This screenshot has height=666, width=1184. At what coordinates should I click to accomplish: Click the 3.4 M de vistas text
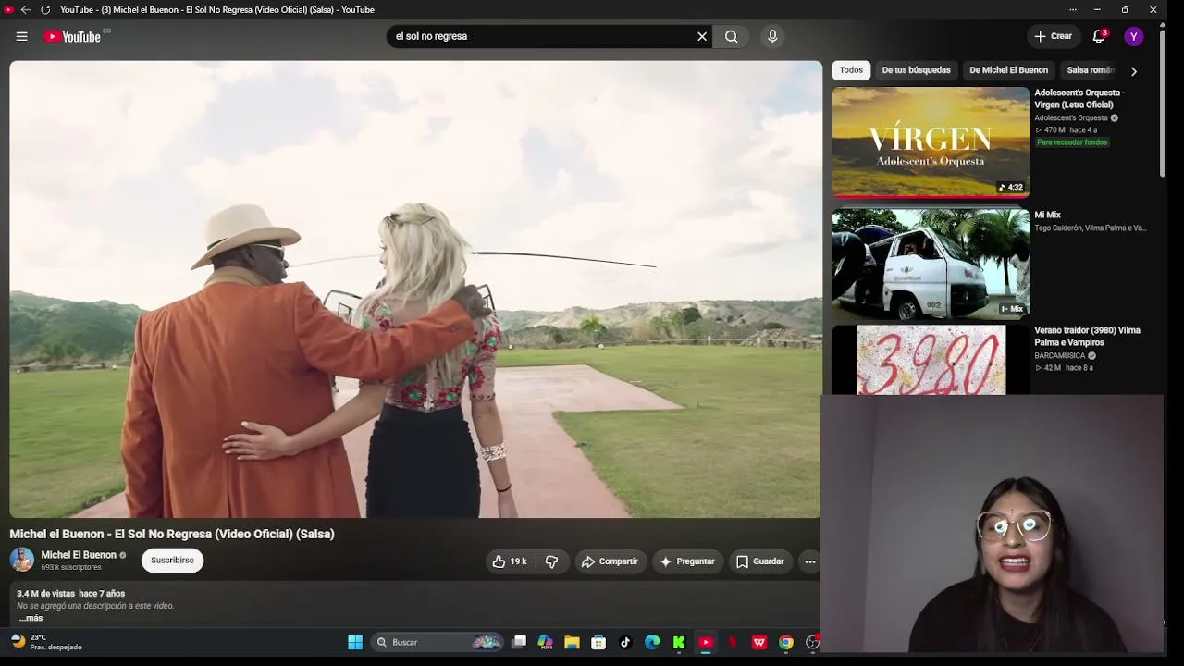pyautogui.click(x=45, y=594)
